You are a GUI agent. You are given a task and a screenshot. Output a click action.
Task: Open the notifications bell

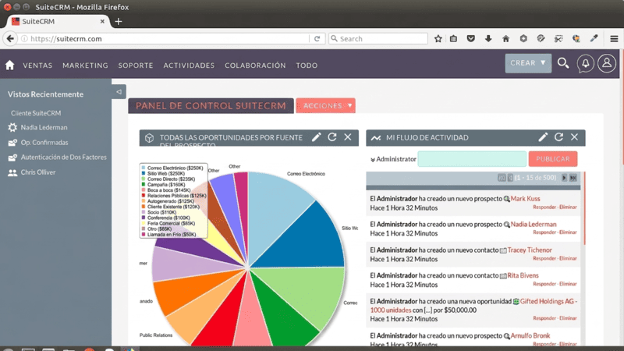[x=586, y=63]
